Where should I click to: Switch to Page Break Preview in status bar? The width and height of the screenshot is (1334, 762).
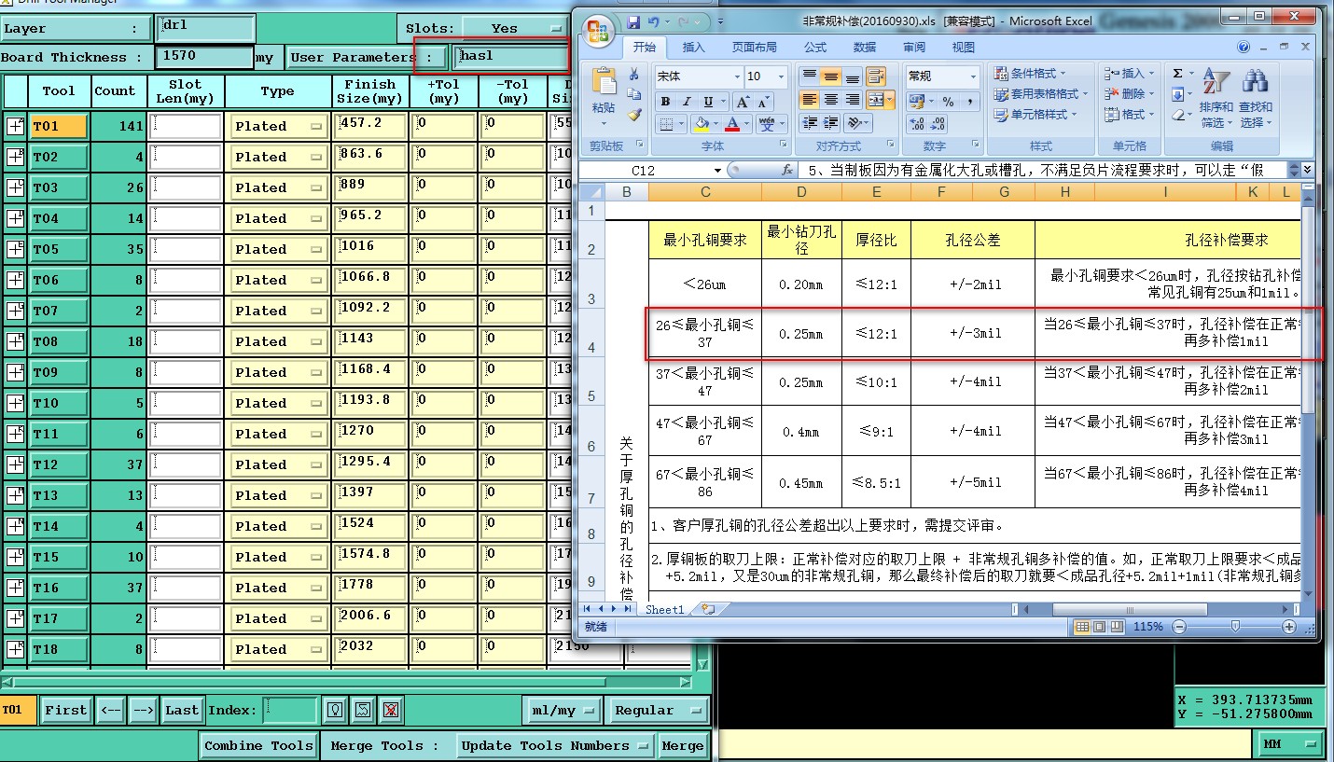[1116, 627]
